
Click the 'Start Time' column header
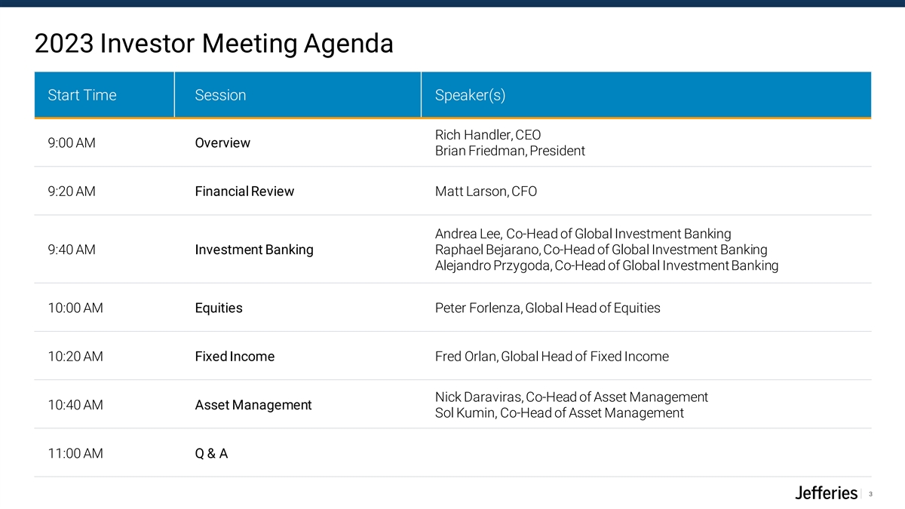click(x=82, y=95)
